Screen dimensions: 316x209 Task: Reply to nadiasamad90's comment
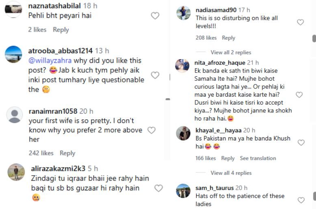pos(228,38)
